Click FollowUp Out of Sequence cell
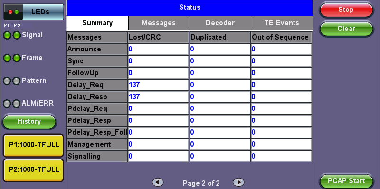380x189 pixels. point(281,73)
